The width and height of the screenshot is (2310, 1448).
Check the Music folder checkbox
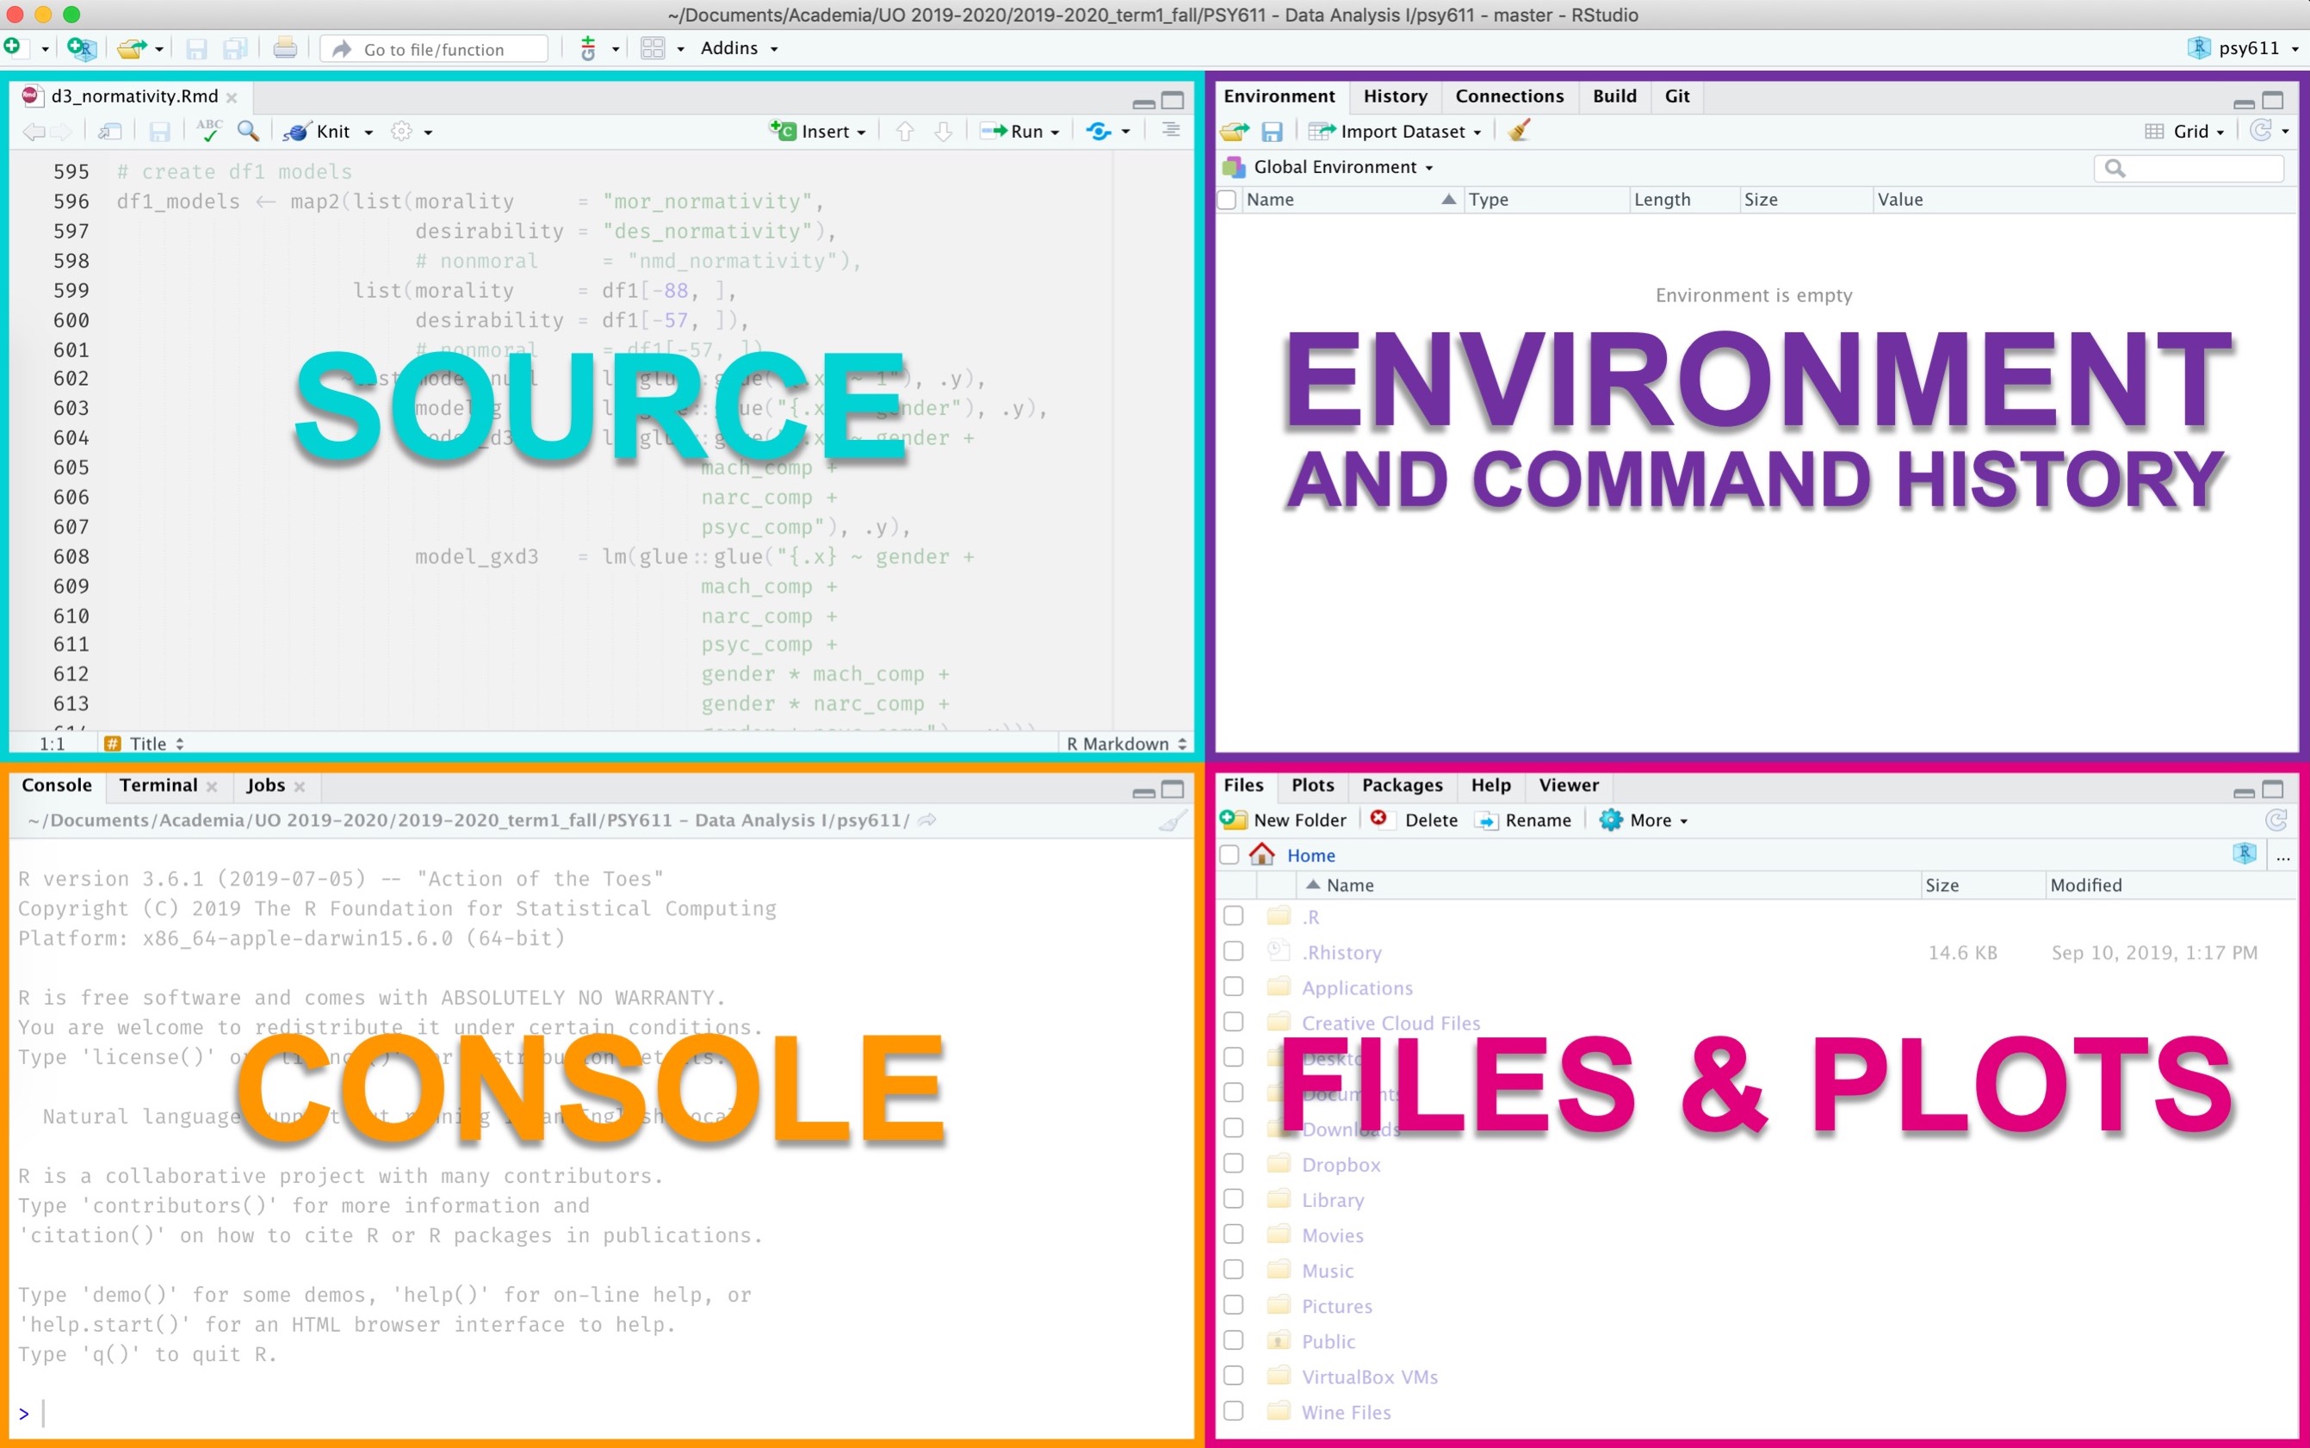click(x=1234, y=1270)
